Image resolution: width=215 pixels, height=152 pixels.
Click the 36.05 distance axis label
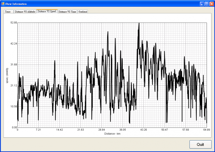pyautogui.click(x=123, y=130)
